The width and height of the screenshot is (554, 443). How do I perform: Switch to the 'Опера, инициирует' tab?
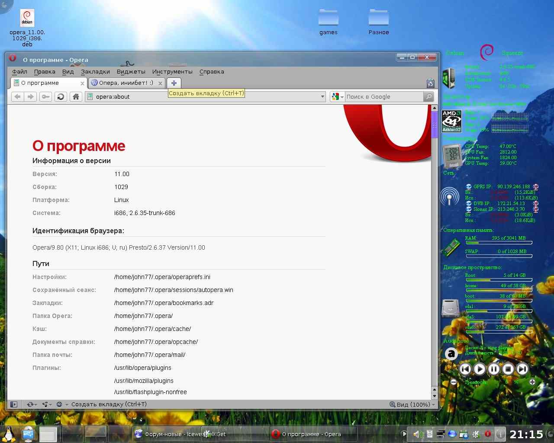tap(126, 83)
